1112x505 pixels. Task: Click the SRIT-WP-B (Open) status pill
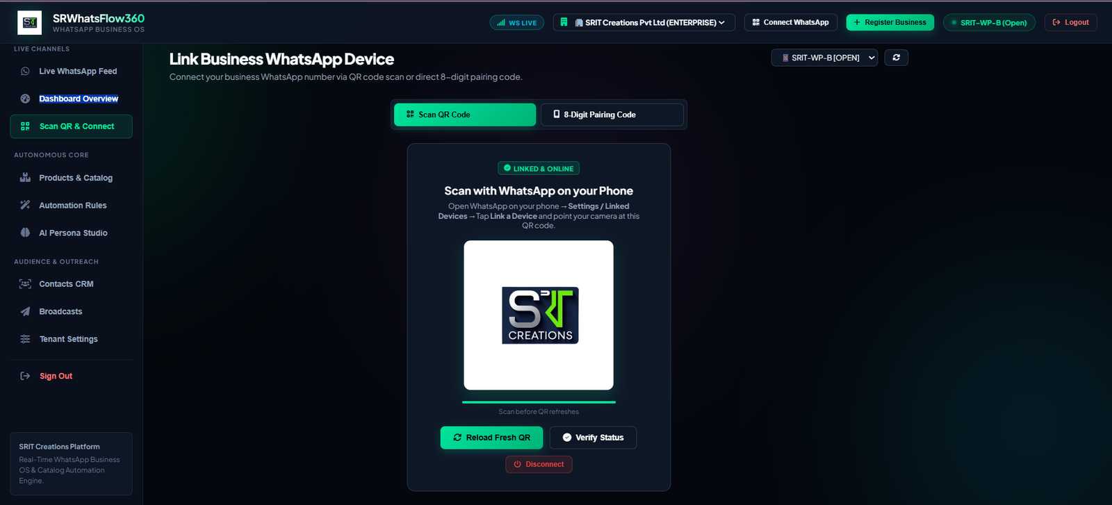click(989, 22)
